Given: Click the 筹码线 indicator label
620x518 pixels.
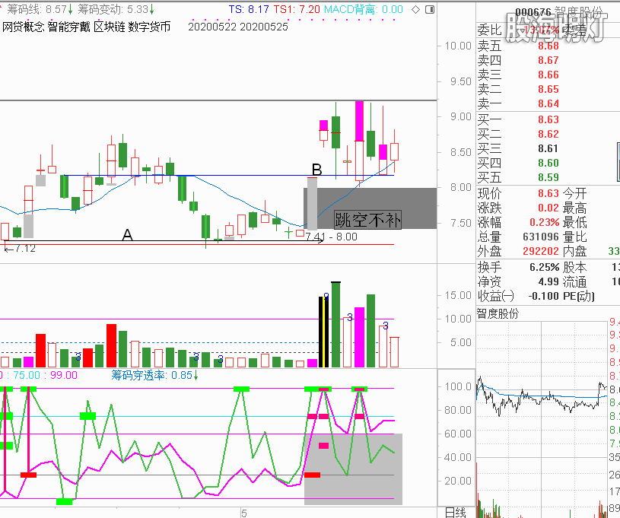Looking at the screenshot, I should [24, 10].
